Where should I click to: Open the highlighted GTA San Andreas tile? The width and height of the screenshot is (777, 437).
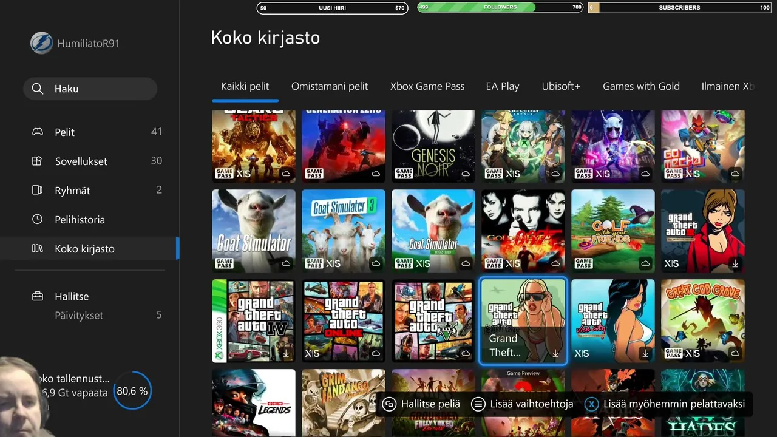pyautogui.click(x=523, y=321)
